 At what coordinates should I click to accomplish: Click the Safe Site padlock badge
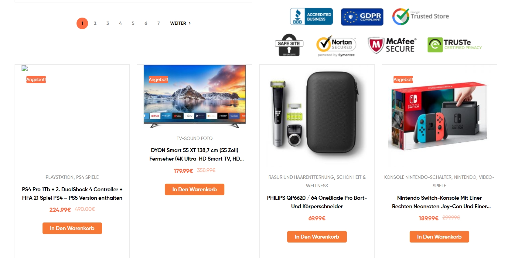(x=289, y=45)
